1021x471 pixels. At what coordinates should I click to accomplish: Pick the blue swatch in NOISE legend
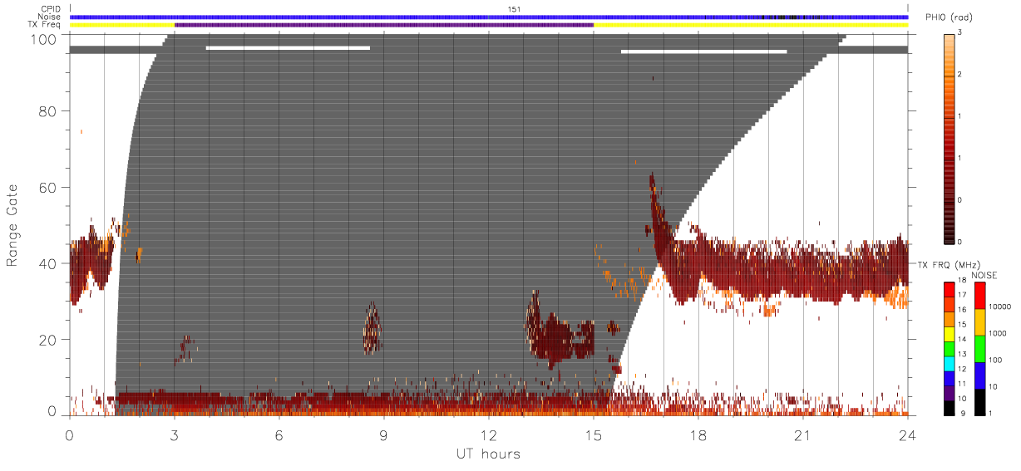[981, 375]
